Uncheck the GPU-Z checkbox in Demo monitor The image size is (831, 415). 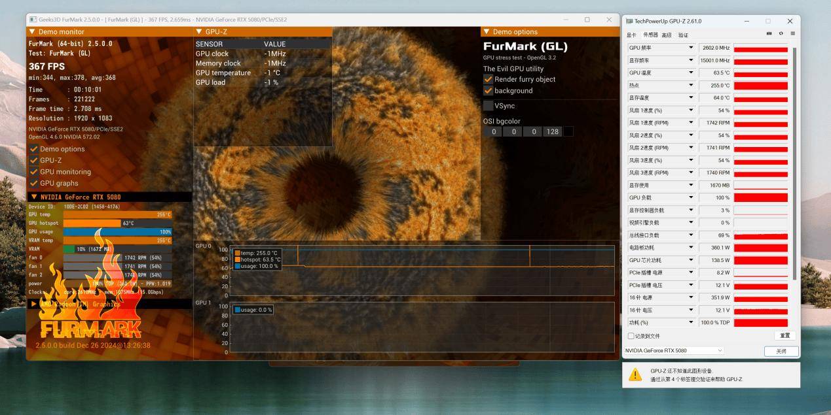(x=34, y=160)
